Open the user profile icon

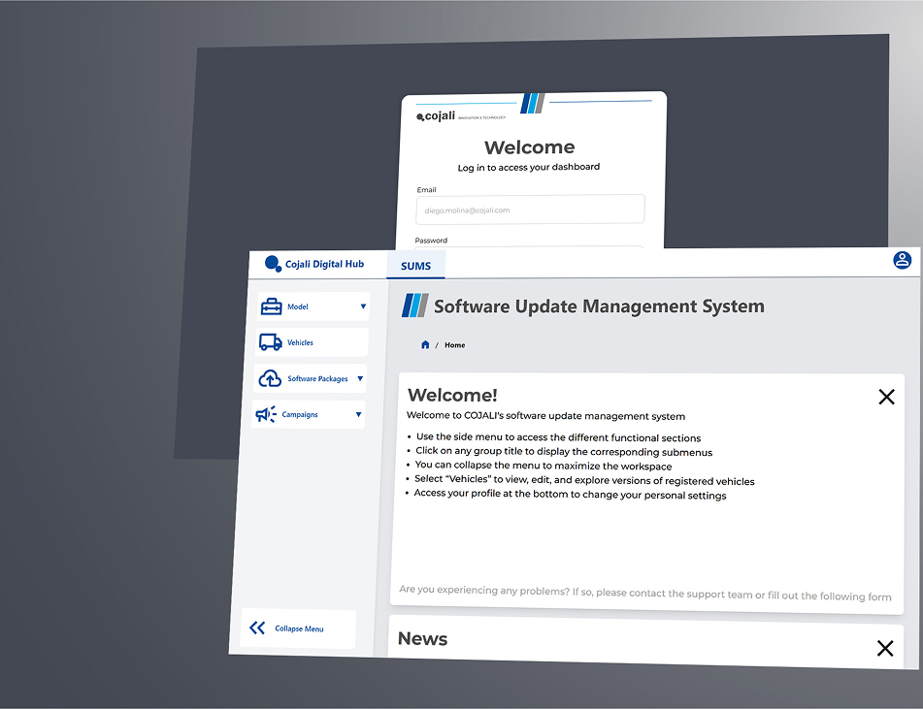902,260
